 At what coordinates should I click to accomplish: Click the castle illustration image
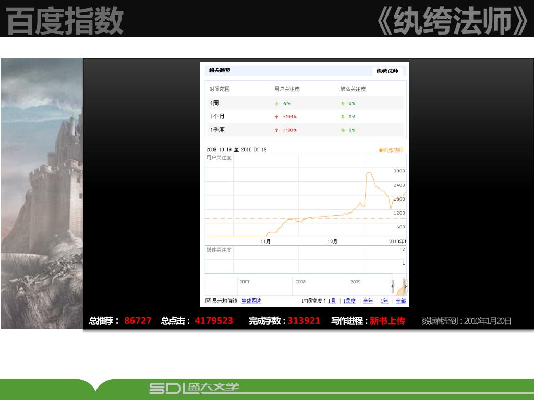point(42,194)
